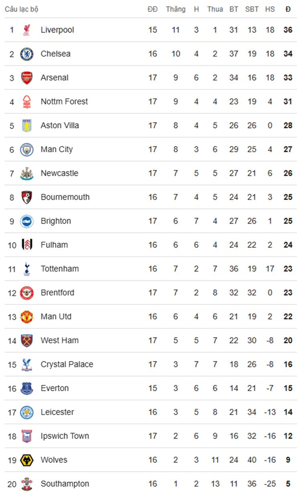Open the Crystal Palace team link
This screenshot has width=297, height=504.
67,365
